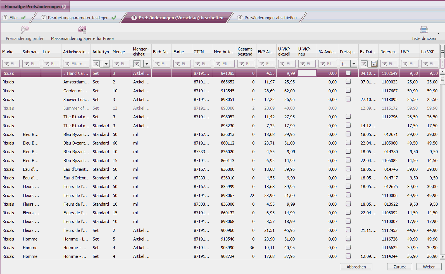445x274 pixels.
Task: Open the Preissperre filter dropdown
Action: point(354,64)
